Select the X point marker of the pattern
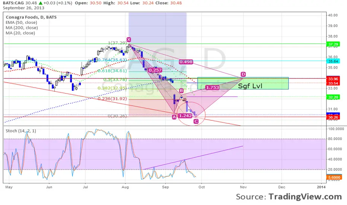This screenshot has width=347, height=205. pos(128,40)
